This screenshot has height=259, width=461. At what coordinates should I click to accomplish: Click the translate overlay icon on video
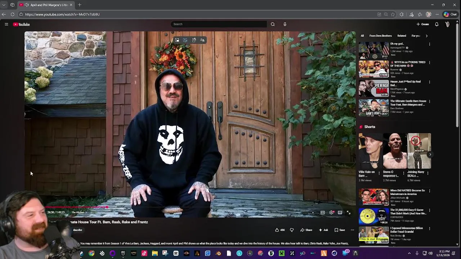click(202, 40)
